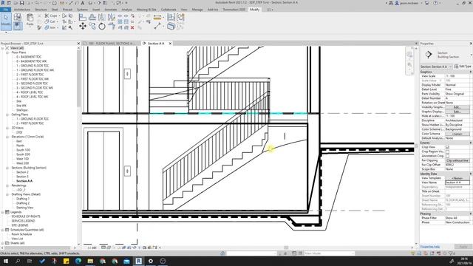Select the Aligned Dimension measure icon
Viewport: 473px width, 266px height.
[157, 18]
